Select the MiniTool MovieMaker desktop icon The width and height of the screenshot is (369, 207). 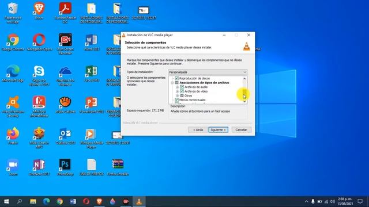(39, 106)
